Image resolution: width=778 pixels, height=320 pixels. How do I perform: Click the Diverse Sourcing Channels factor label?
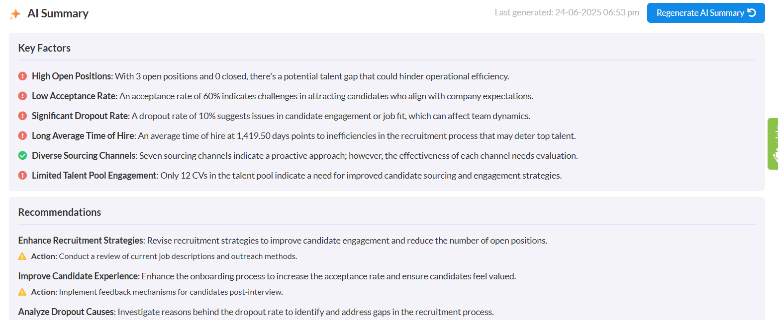(x=84, y=156)
